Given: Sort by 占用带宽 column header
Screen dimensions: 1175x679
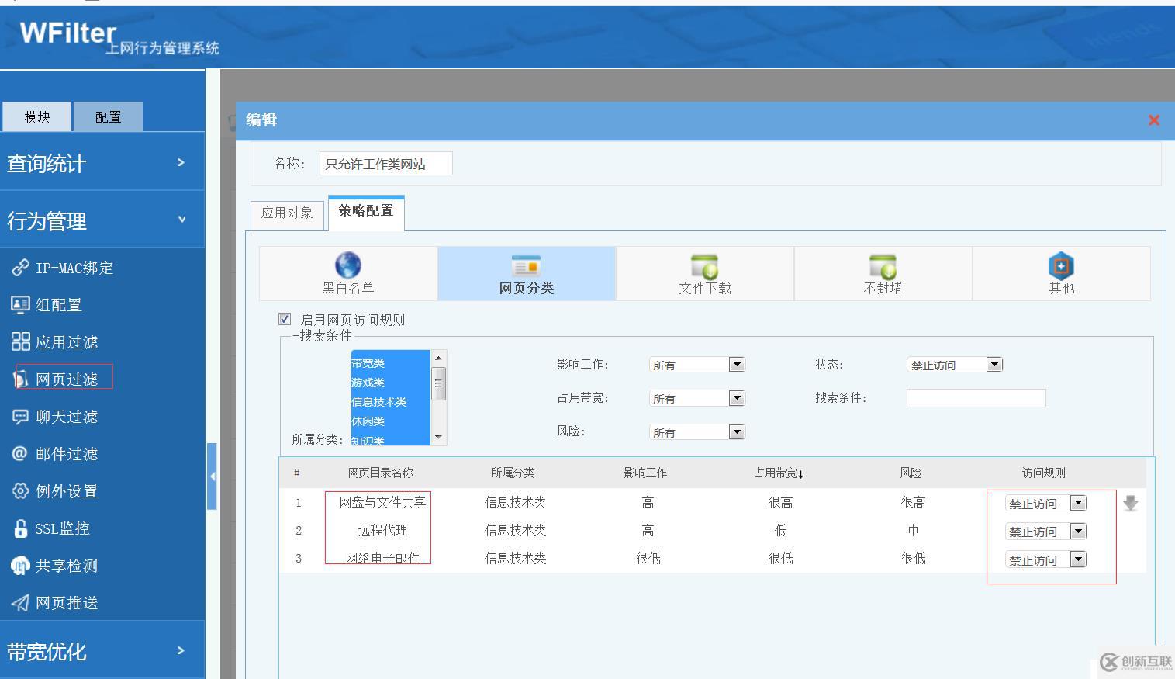Looking at the screenshot, I should tap(779, 473).
